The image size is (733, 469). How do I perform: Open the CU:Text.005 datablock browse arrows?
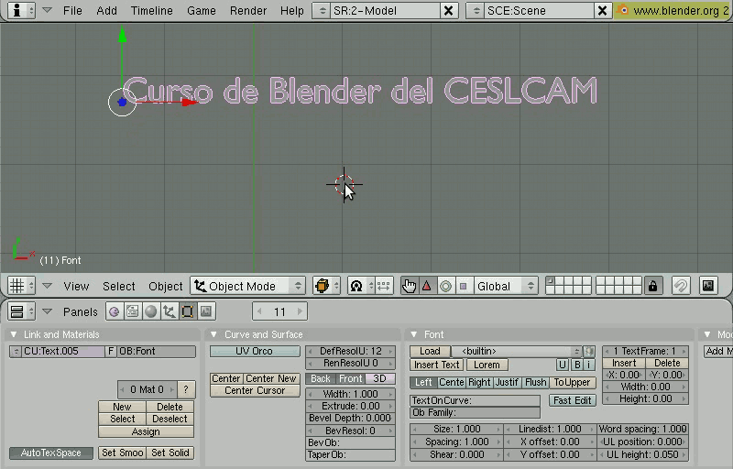point(16,351)
